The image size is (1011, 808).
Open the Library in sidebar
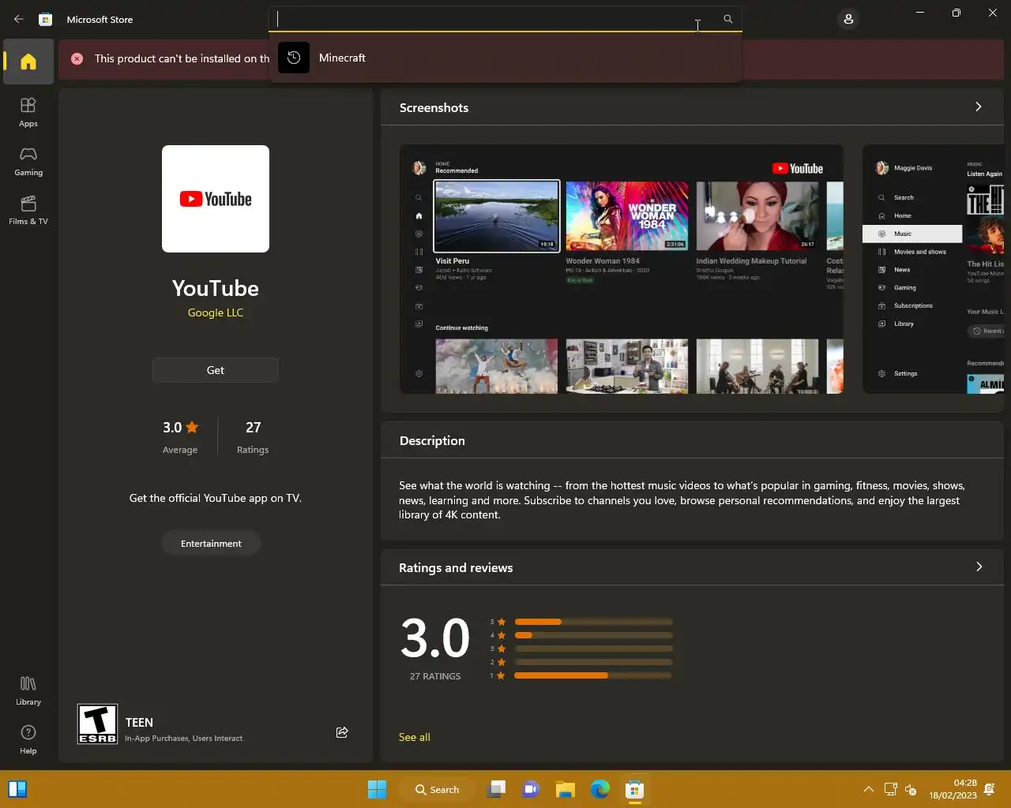click(28, 690)
